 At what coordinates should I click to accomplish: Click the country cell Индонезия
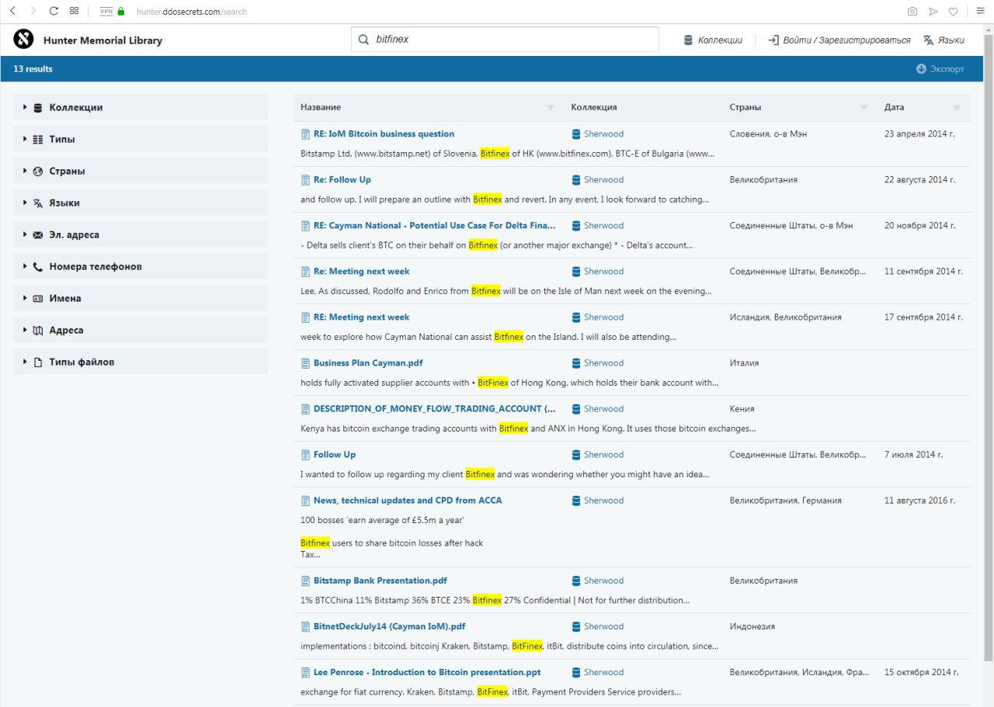coord(752,626)
